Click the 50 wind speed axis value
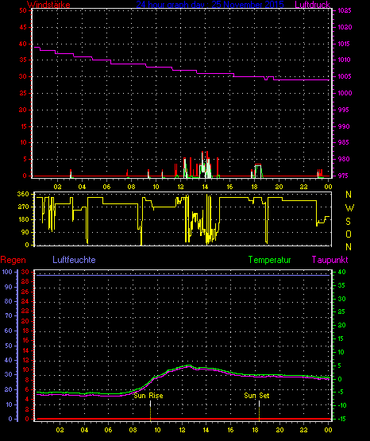370x441 pixels. pos(23,10)
